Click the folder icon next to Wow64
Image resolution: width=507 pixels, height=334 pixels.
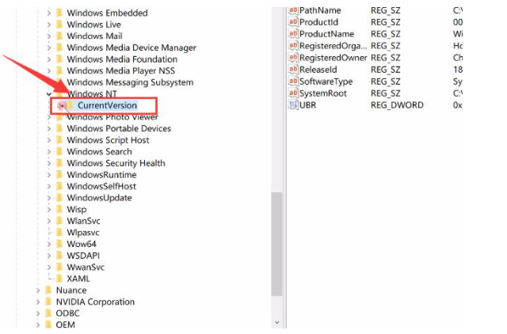pyautogui.click(x=59, y=244)
